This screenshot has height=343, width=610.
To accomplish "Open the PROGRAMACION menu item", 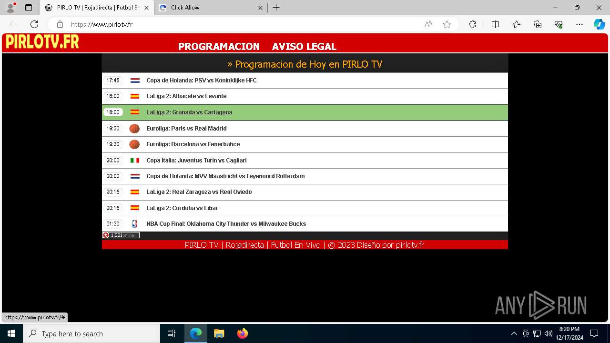I will coord(219,47).
